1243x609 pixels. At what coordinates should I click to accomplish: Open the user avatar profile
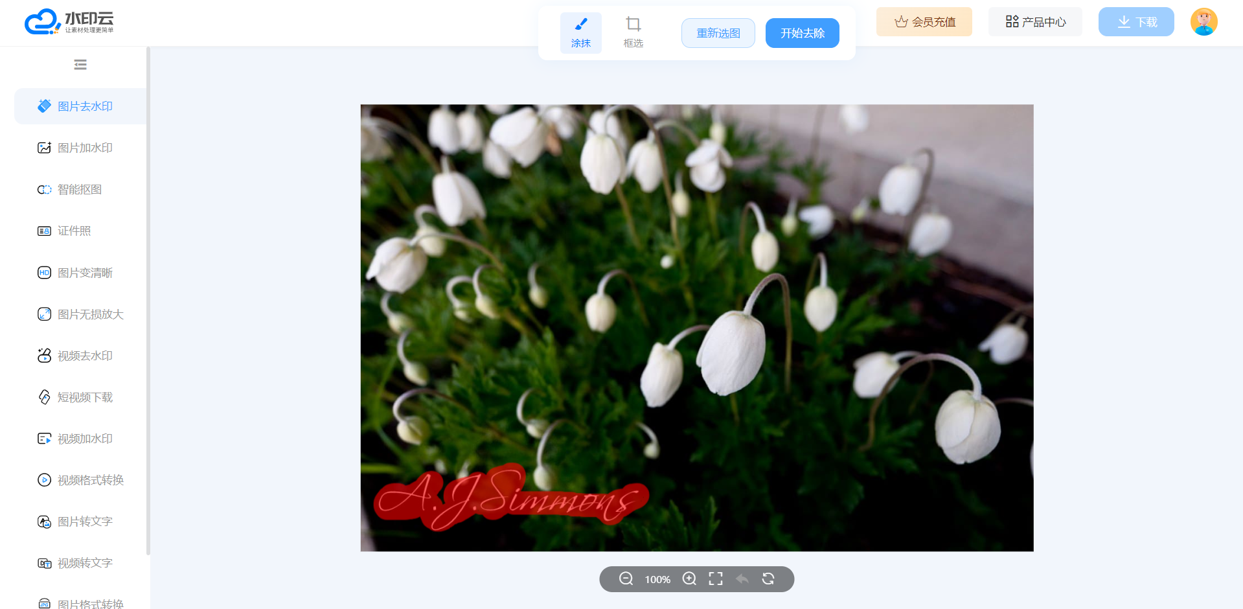coord(1203,22)
